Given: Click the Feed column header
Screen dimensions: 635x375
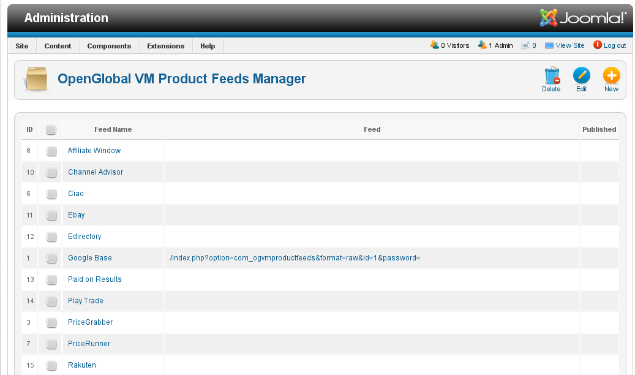Looking at the screenshot, I should pyautogui.click(x=372, y=129).
